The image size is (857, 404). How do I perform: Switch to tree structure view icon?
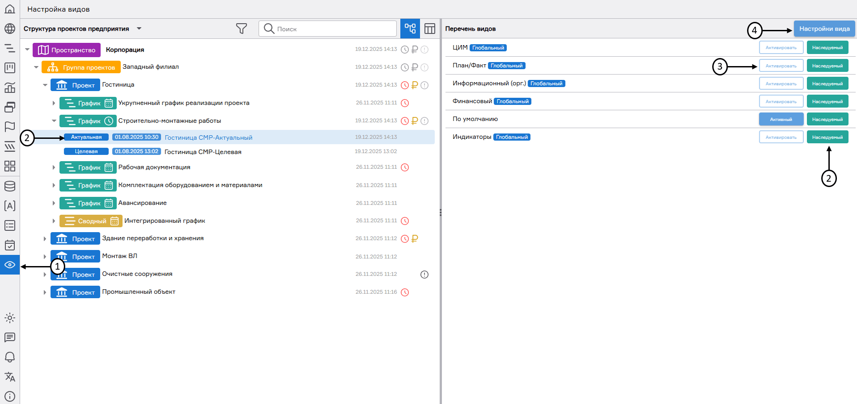[x=410, y=29]
